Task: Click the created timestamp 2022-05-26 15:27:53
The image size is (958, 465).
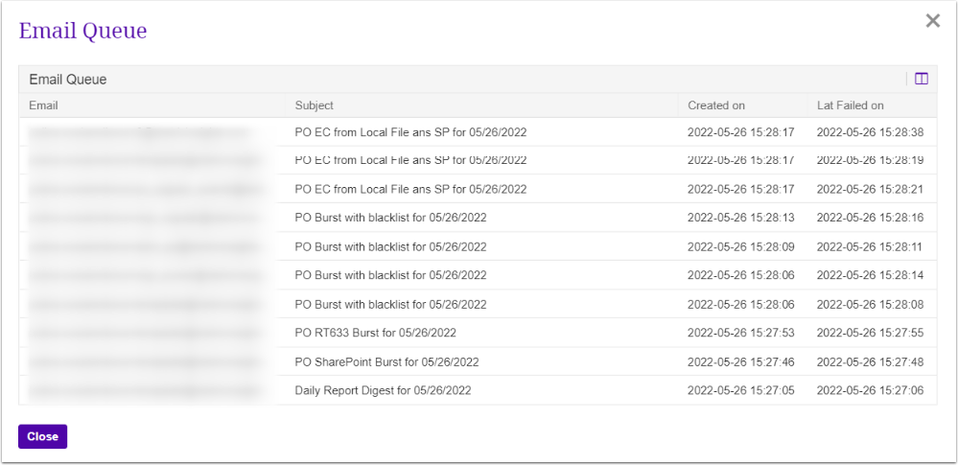Action: click(x=741, y=333)
